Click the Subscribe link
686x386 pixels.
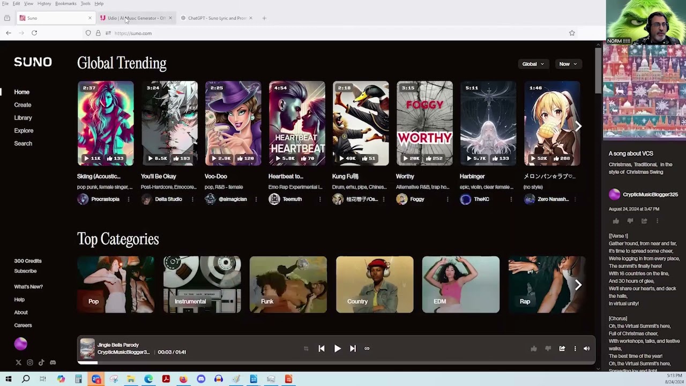tap(25, 271)
